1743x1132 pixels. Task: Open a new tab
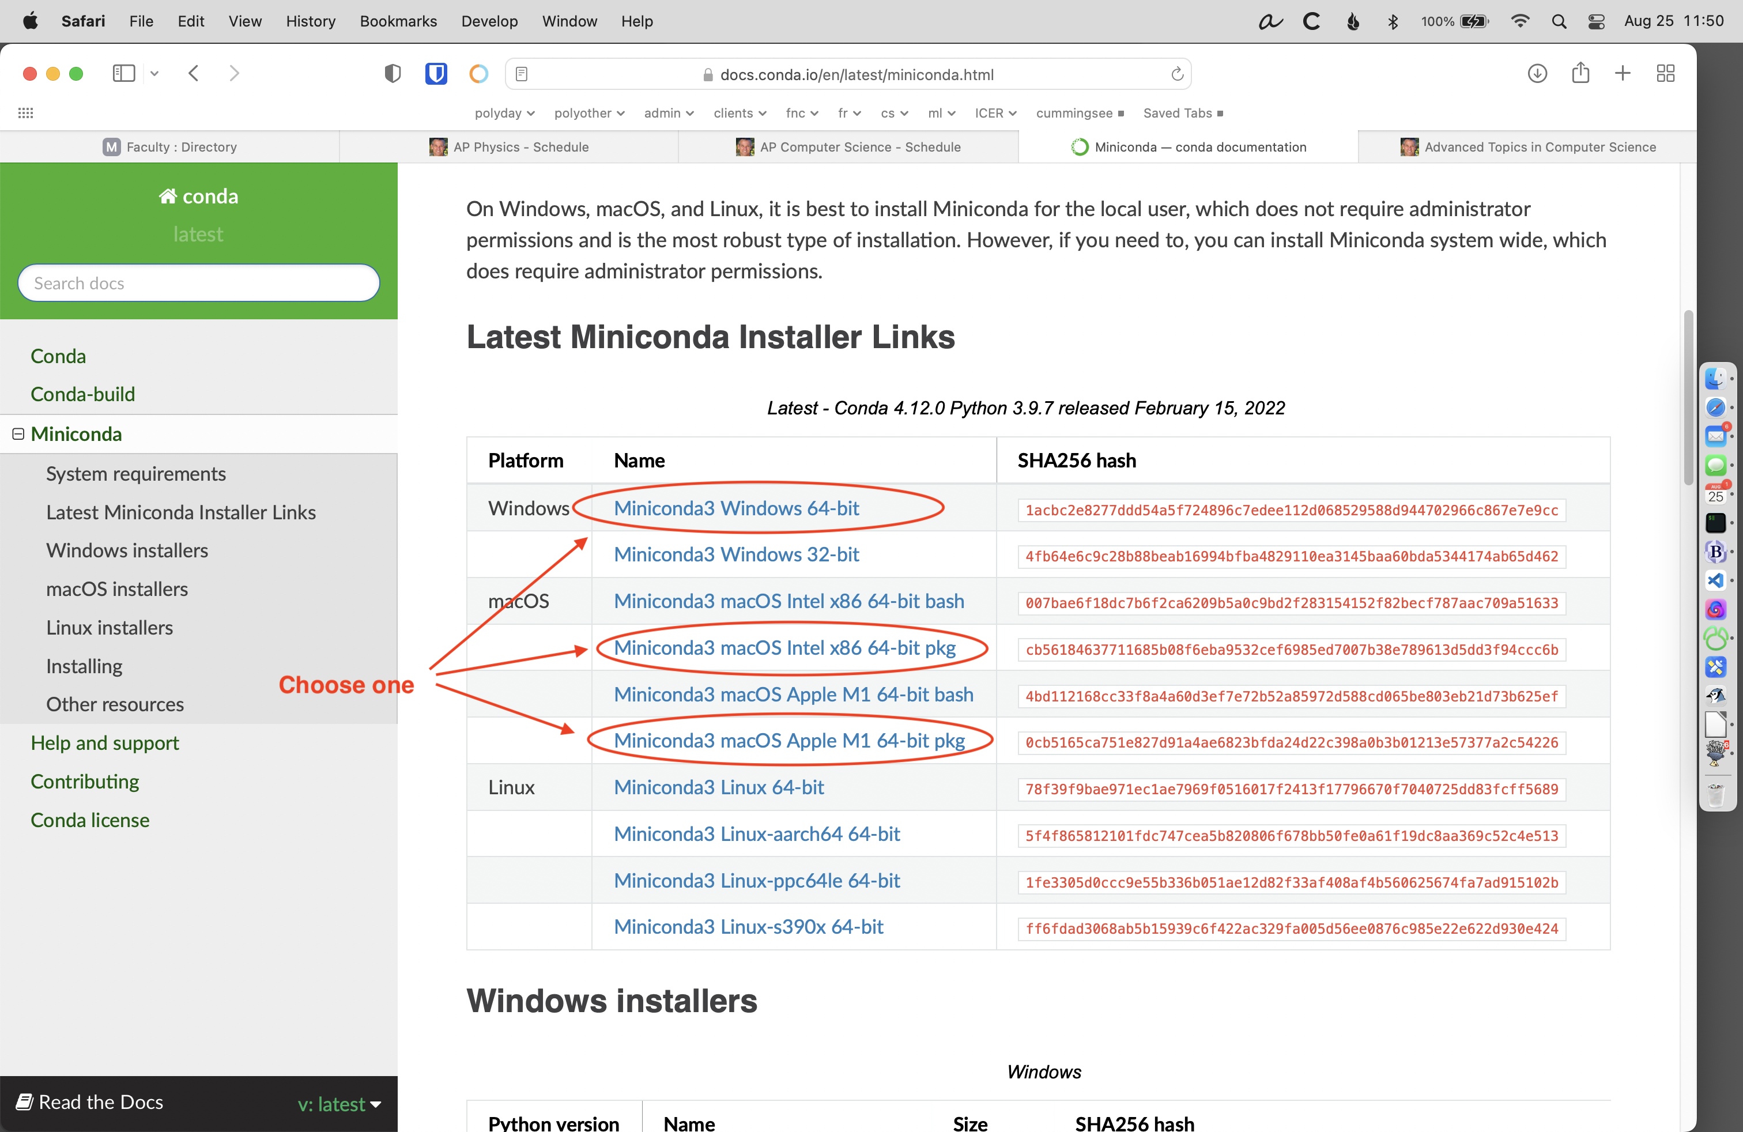click(x=1623, y=73)
